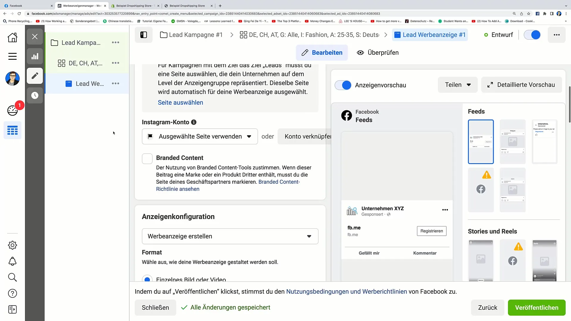Follow the Seite auswählen link
Screen dimensions: 571x321
[180, 103]
